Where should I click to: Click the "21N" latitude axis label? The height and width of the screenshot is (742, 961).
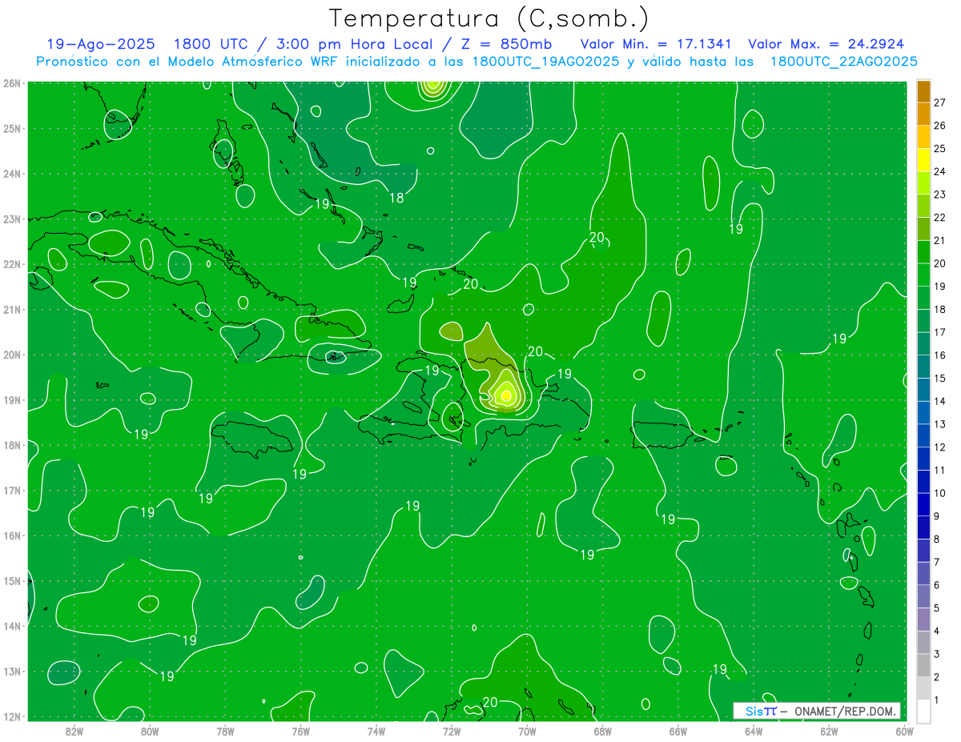pyautogui.click(x=11, y=309)
